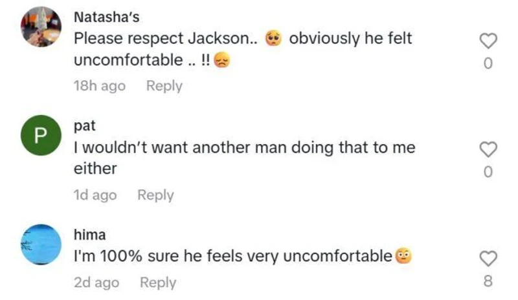518x300 pixels.
Task: Heart hima's comment about feeling uncomfortable
Action: [x=488, y=259]
